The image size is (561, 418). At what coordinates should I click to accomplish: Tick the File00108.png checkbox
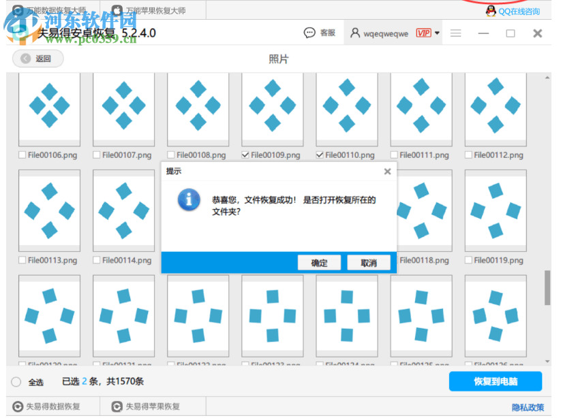170,155
